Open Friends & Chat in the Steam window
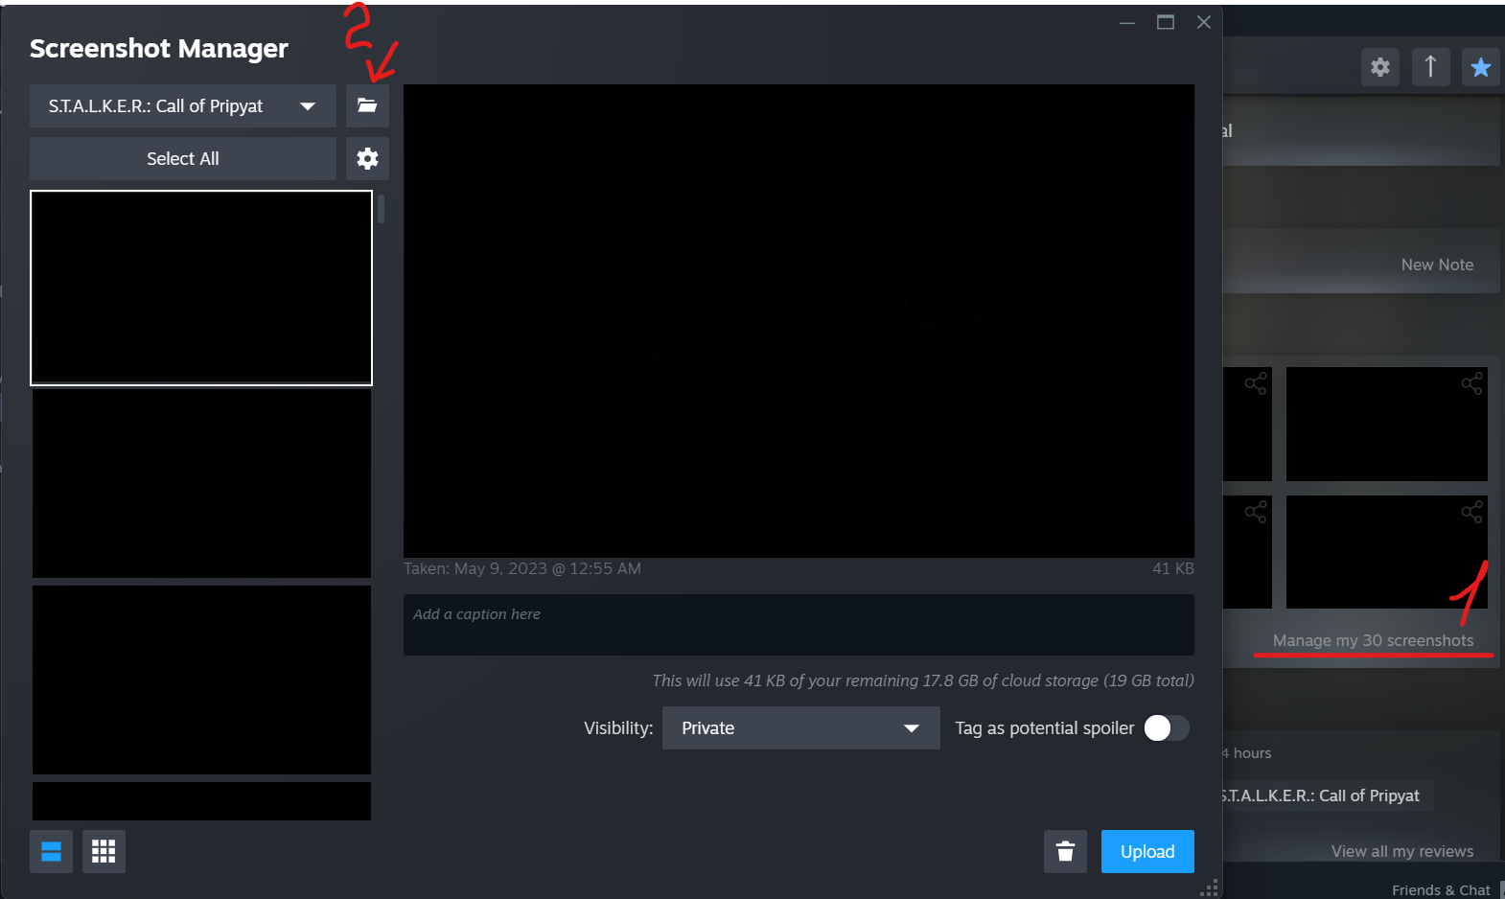This screenshot has height=899, width=1505. click(x=1441, y=889)
